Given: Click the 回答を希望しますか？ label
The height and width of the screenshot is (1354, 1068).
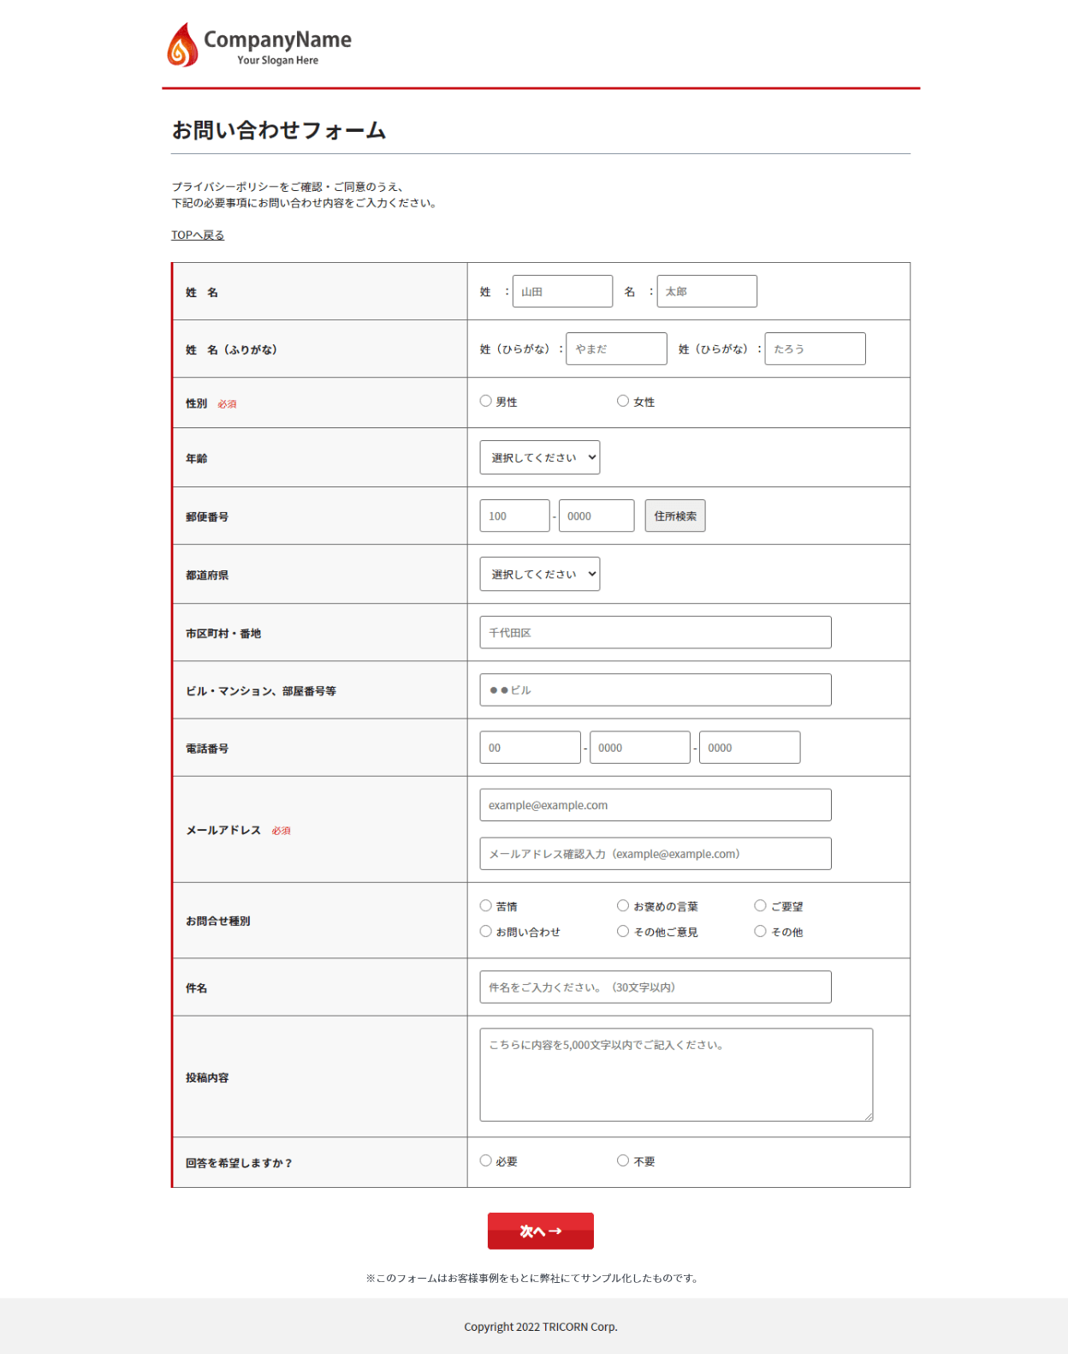Looking at the screenshot, I should pyautogui.click(x=239, y=1163).
